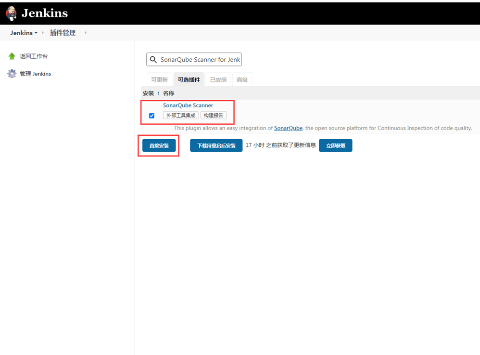Image resolution: width=480 pixels, height=355 pixels.
Task: Click the gear icon for 管理 Jenkins
Action: pos(12,74)
